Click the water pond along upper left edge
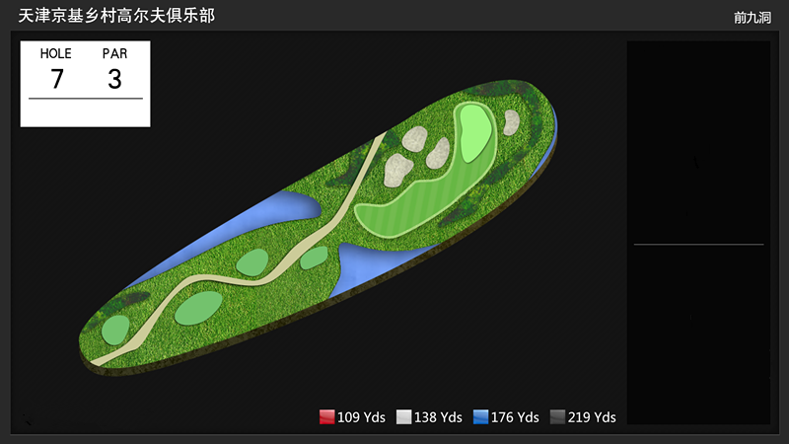Viewport: 789px width, 444px height. (237, 227)
